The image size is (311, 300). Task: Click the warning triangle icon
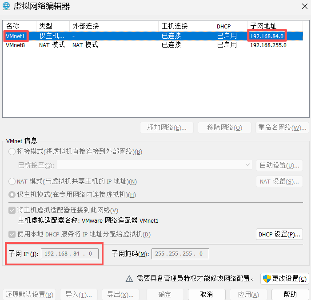tap(129, 279)
